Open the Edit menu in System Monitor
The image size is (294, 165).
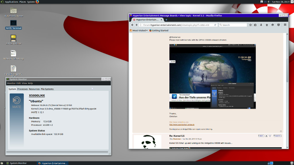click(19, 83)
